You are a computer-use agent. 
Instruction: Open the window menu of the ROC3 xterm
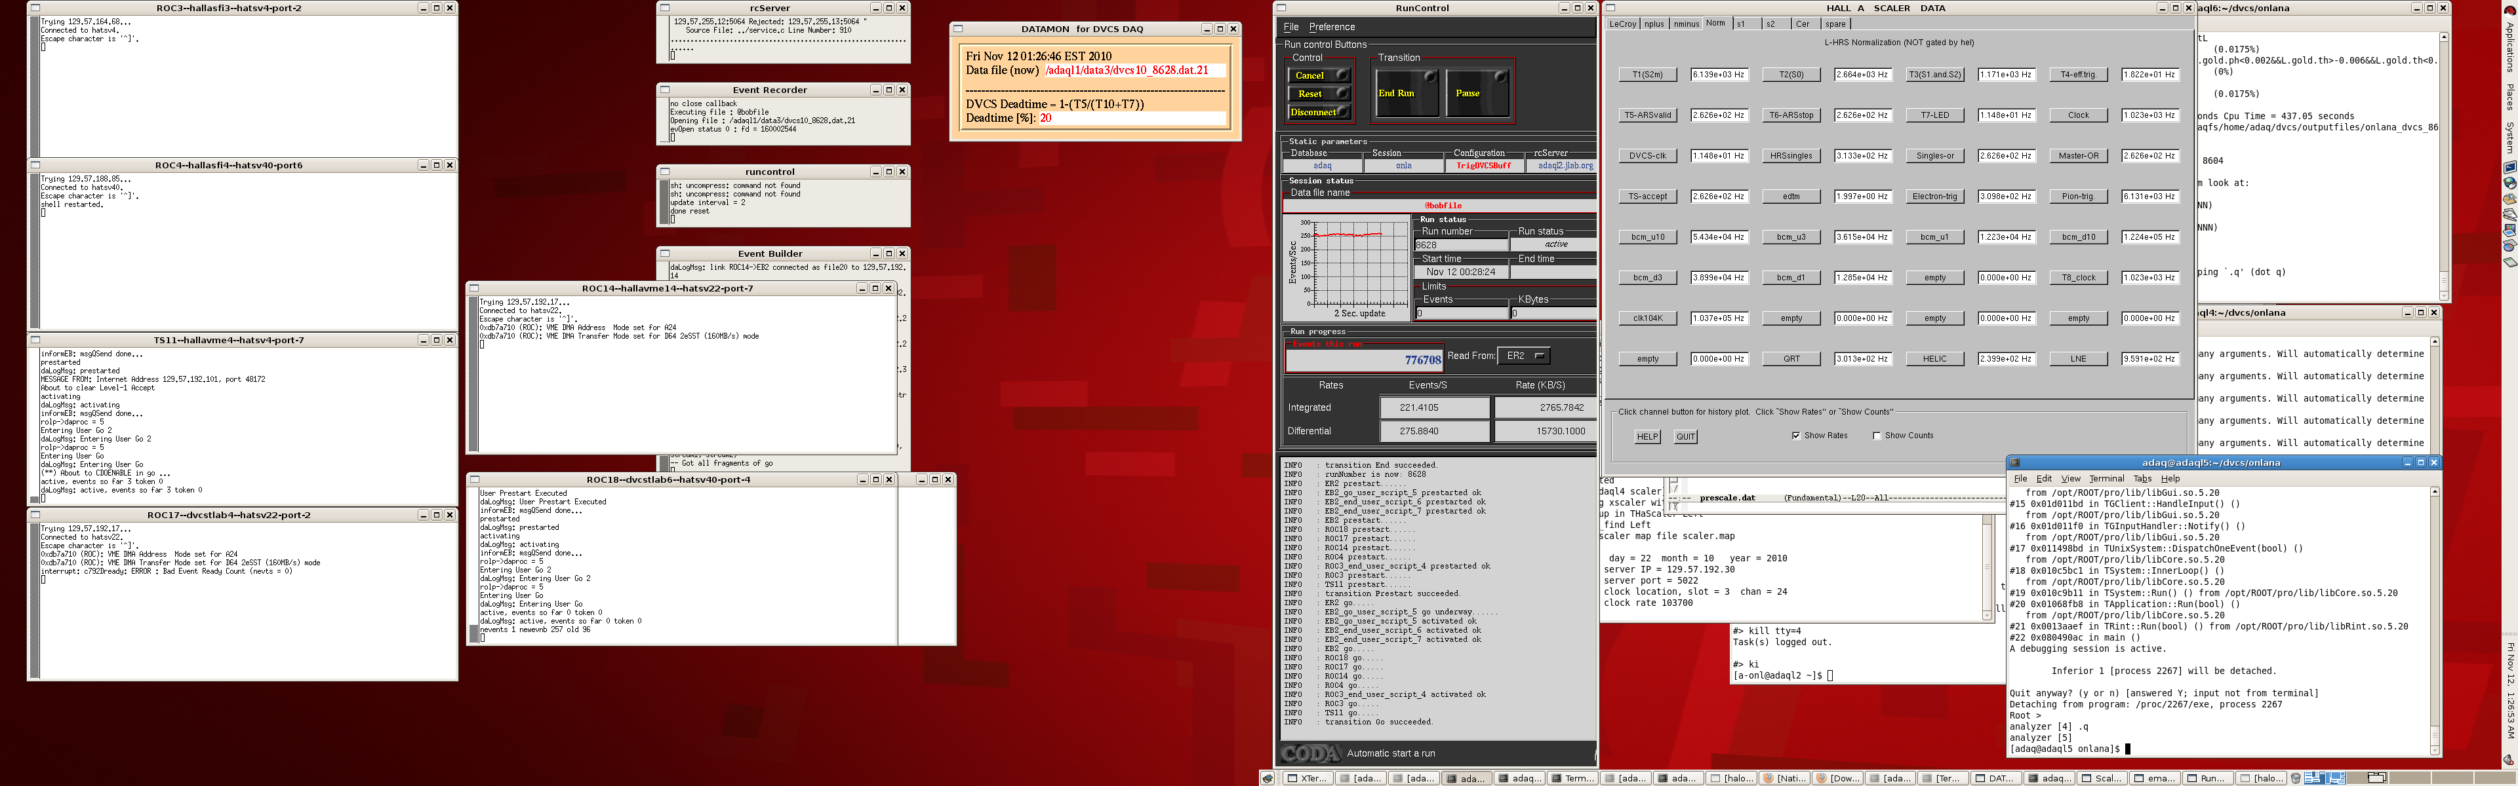[35, 8]
